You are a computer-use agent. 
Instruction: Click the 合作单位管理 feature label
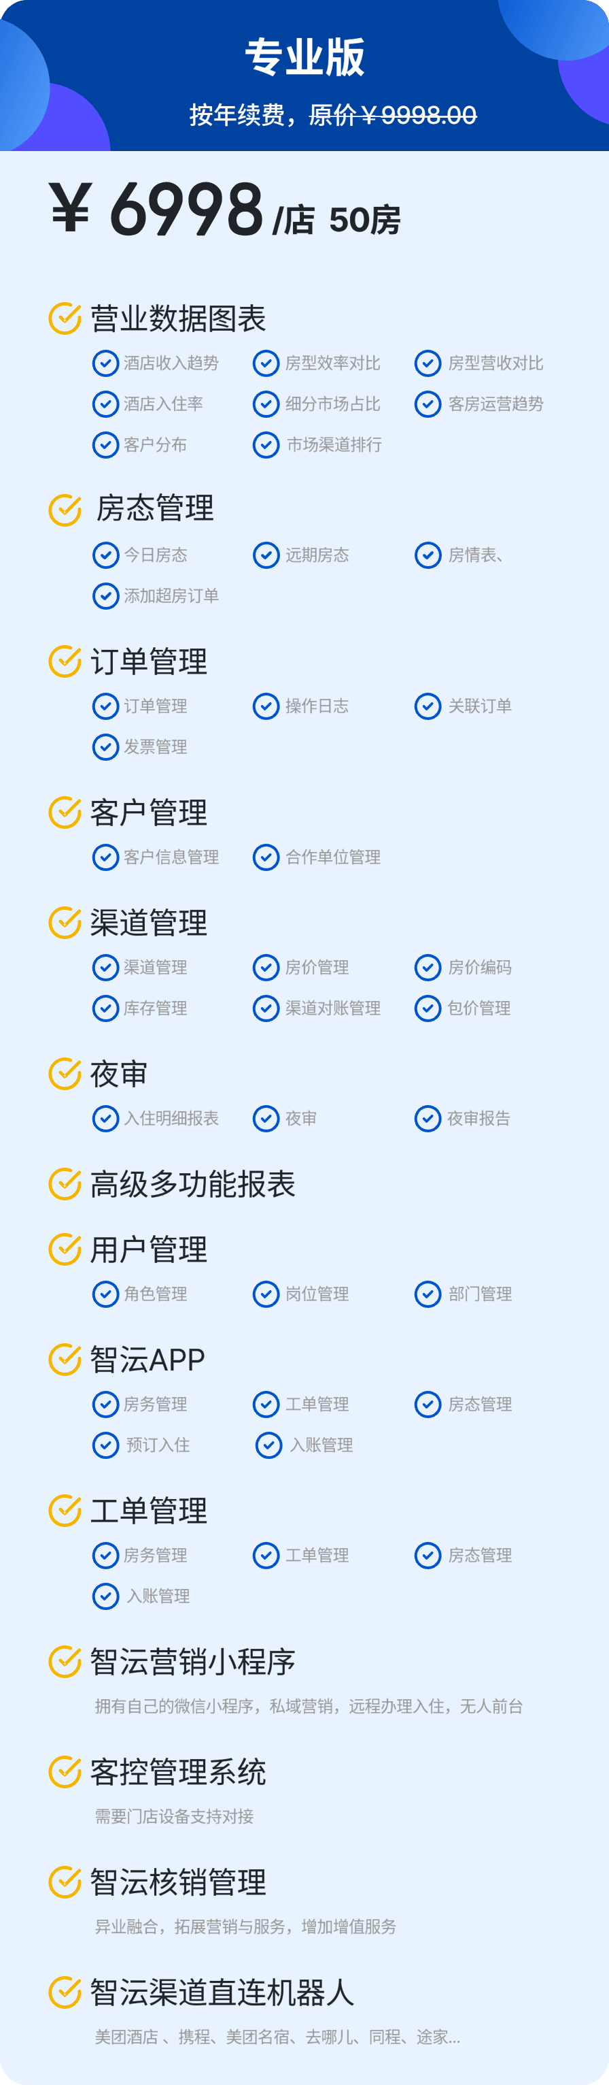tap(333, 857)
